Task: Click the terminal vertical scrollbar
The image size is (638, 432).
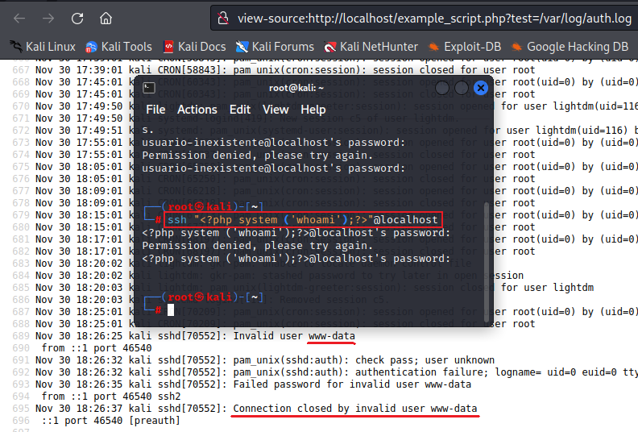Action: point(486,263)
